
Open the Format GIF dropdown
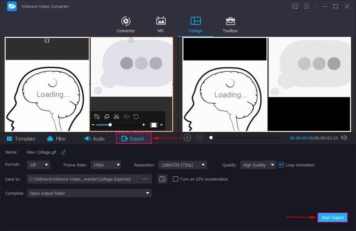(x=38, y=165)
